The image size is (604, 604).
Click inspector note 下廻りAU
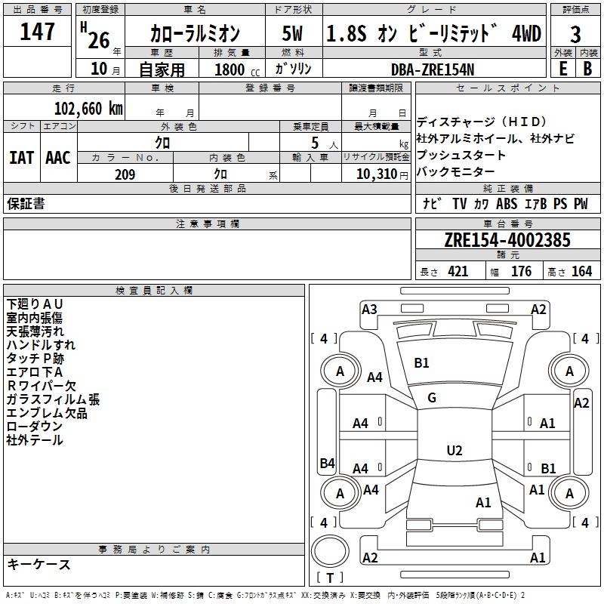click(x=34, y=304)
